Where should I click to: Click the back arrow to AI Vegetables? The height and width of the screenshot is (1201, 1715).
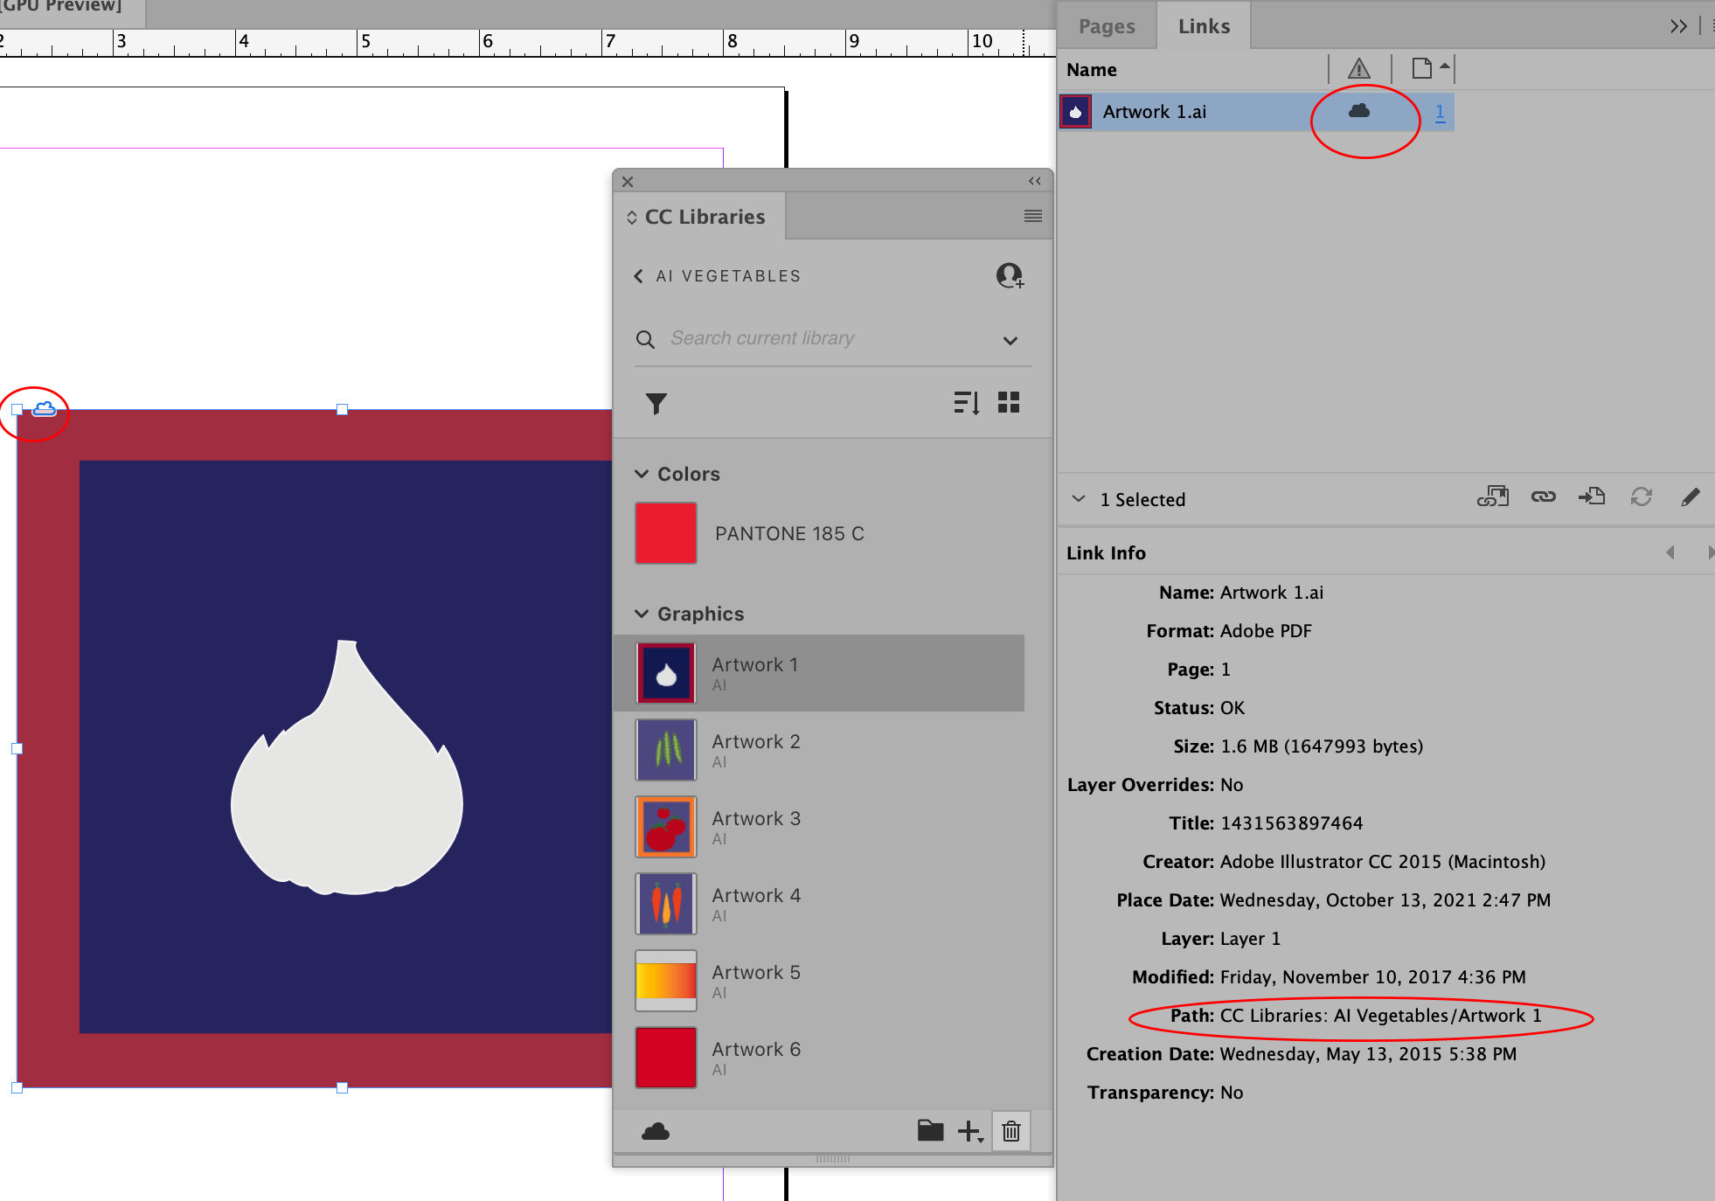point(638,275)
